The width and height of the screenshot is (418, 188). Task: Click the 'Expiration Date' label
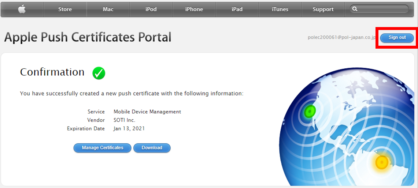(86, 129)
